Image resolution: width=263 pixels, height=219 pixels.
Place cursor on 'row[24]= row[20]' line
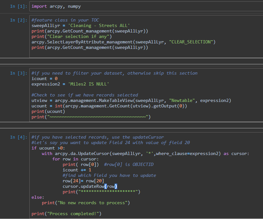point(83,181)
